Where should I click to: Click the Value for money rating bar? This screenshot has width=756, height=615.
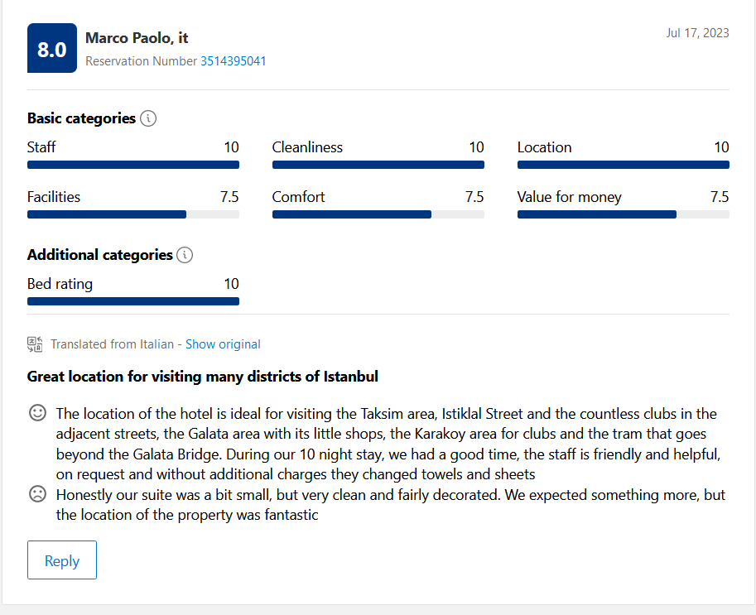coord(624,214)
